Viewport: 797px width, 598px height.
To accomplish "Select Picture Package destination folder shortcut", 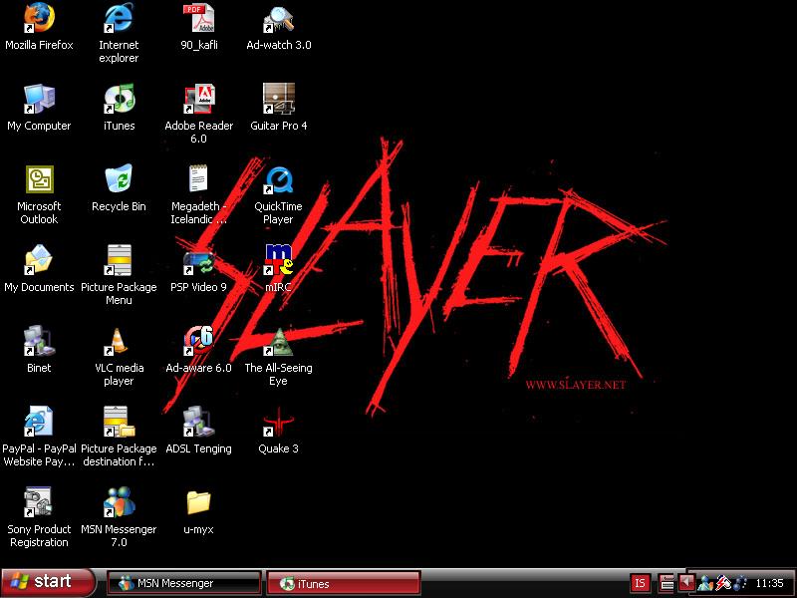I will [x=119, y=422].
